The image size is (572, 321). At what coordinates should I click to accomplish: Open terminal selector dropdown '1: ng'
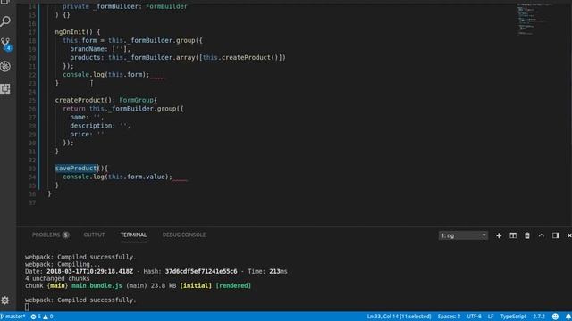(463, 235)
